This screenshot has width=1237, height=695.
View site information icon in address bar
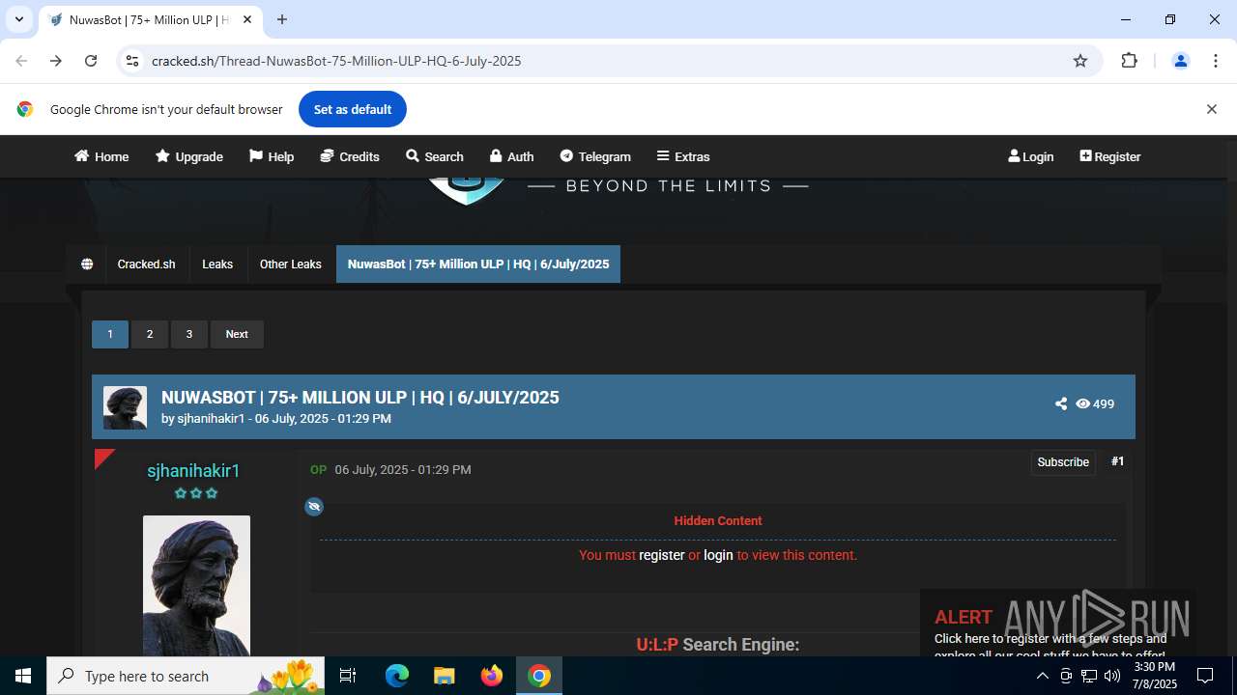click(x=132, y=61)
